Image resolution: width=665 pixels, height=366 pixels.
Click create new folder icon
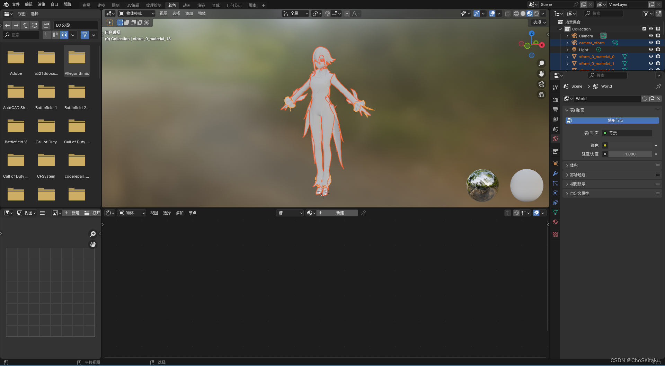46,25
